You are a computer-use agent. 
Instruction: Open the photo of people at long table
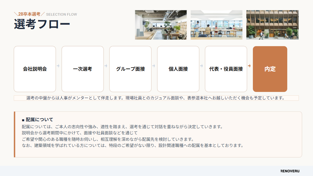[x=216, y=25]
